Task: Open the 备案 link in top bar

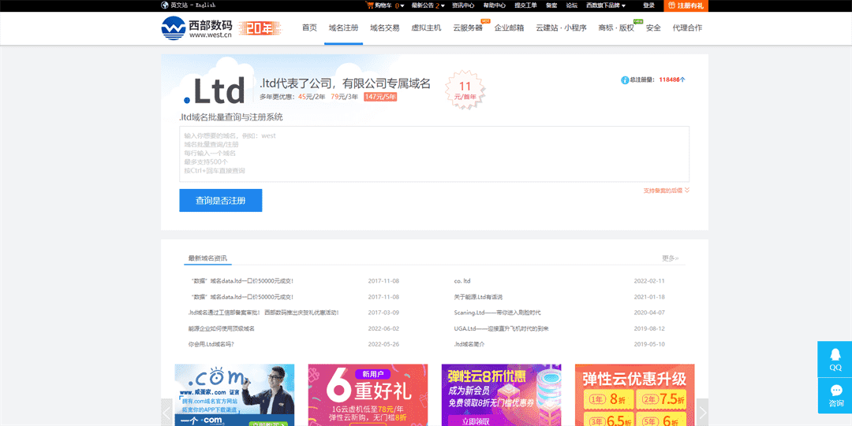Action: [551, 6]
